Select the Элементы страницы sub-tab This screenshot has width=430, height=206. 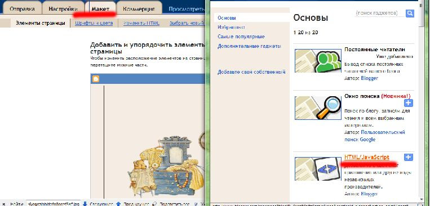pos(41,23)
